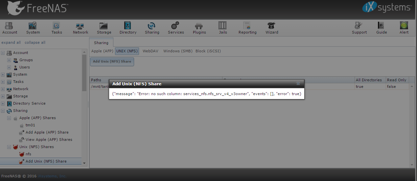Image resolution: width=417 pixels, height=181 pixels.
Task: Switch to UNIX (NFS) sub-tab
Action: [x=127, y=51]
